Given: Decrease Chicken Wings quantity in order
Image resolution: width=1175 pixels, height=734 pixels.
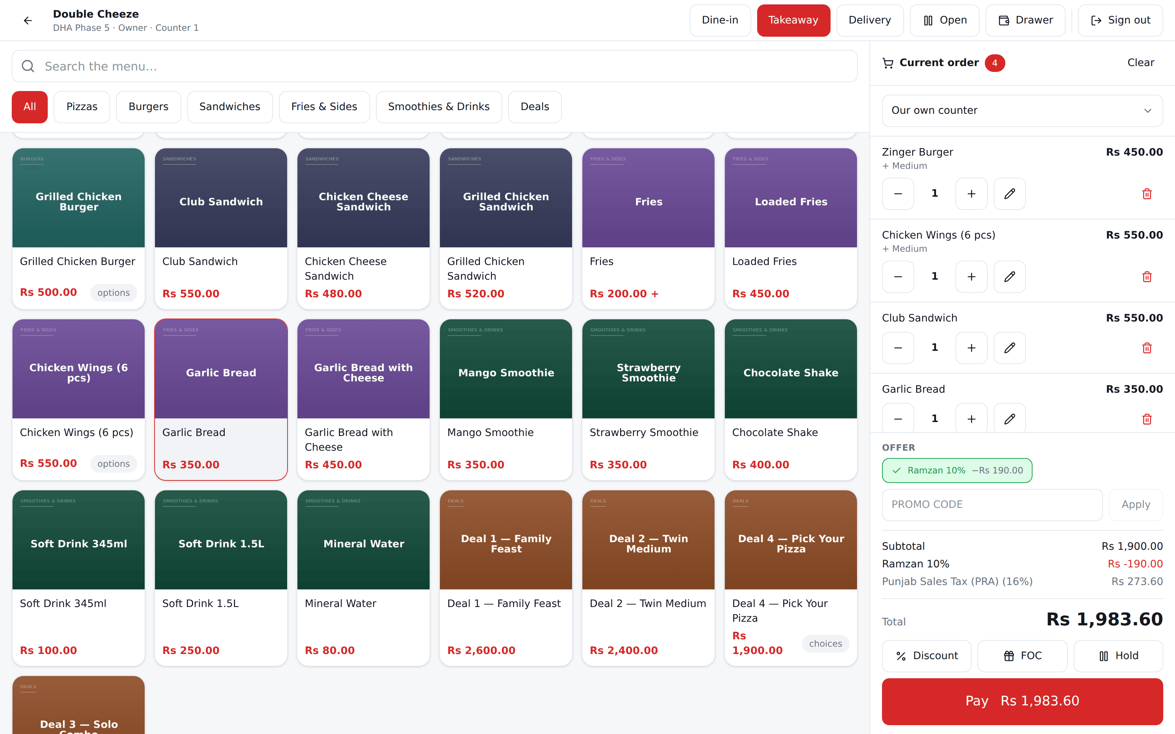Looking at the screenshot, I should (898, 277).
